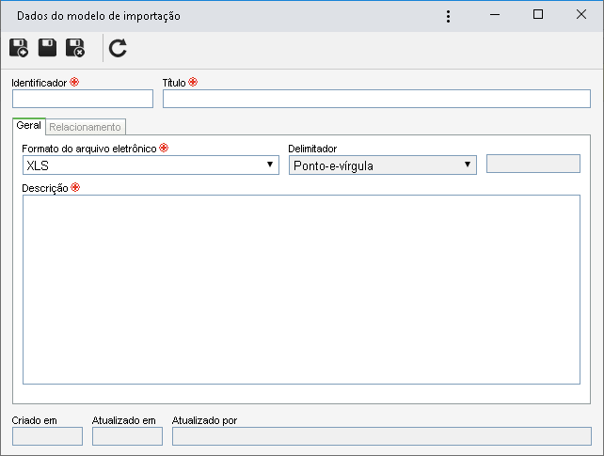The image size is (604, 456).
Task: Click the Atualizado por field
Action: 382,436
